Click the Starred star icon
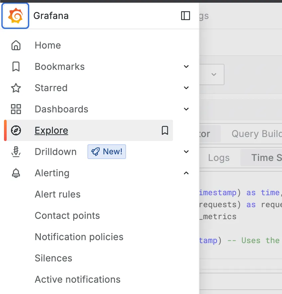The height and width of the screenshot is (294, 282). [x=16, y=88]
